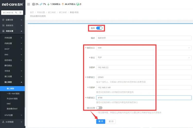Click the compass icon for 设置向导
Screen dimensions: 193x128
pyautogui.click(x=3, y=20)
